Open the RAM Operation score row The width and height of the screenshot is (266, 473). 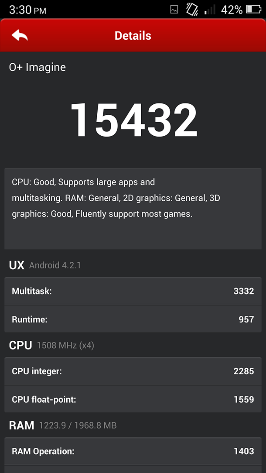[133, 451]
